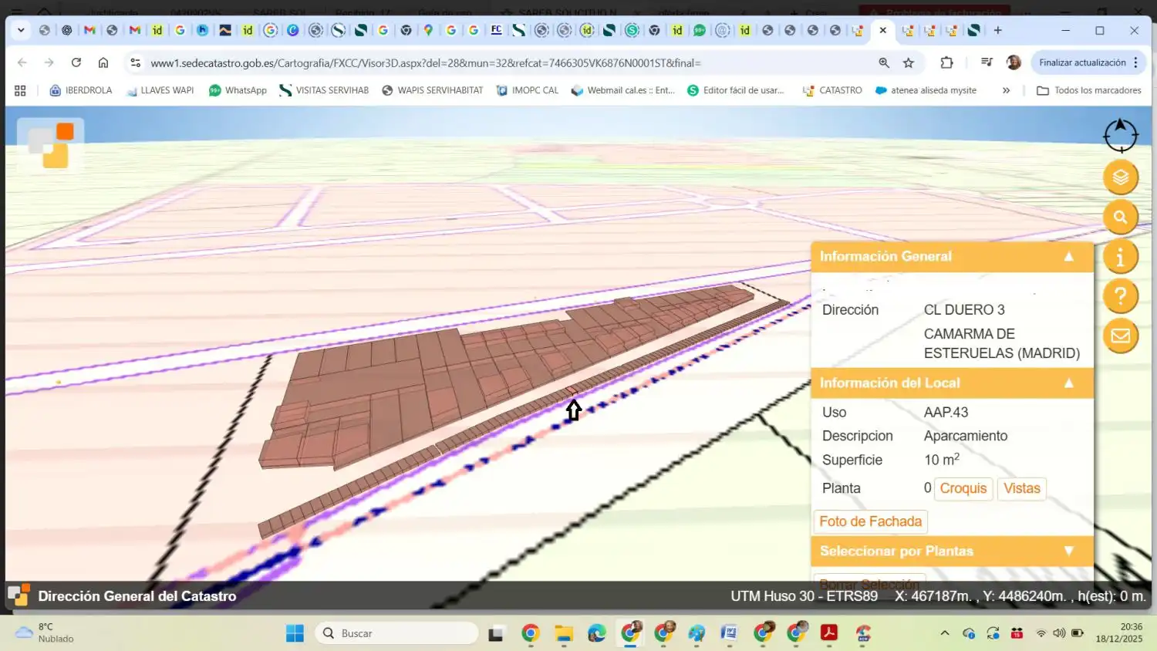Select the description value Aparcamiento
The image size is (1157, 651).
pyautogui.click(x=966, y=436)
